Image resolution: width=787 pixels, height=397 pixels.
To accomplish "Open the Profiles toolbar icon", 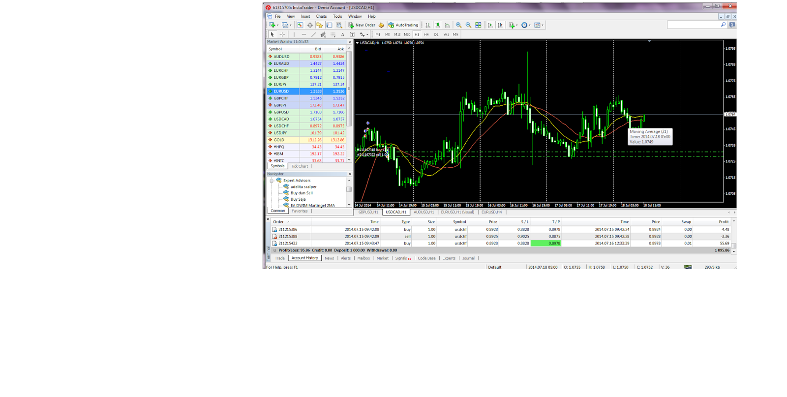I will 285,25.
